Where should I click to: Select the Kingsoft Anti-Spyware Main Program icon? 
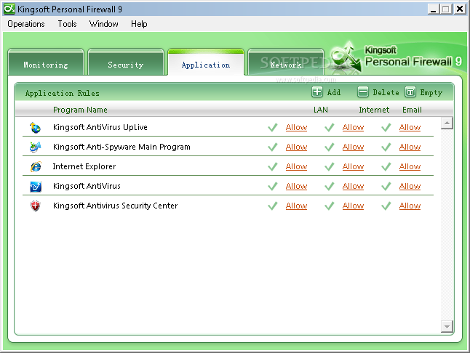(35, 147)
